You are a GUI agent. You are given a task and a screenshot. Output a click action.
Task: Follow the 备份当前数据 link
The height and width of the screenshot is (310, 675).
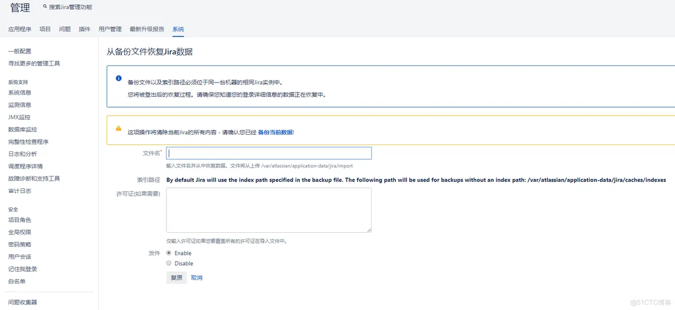point(275,133)
